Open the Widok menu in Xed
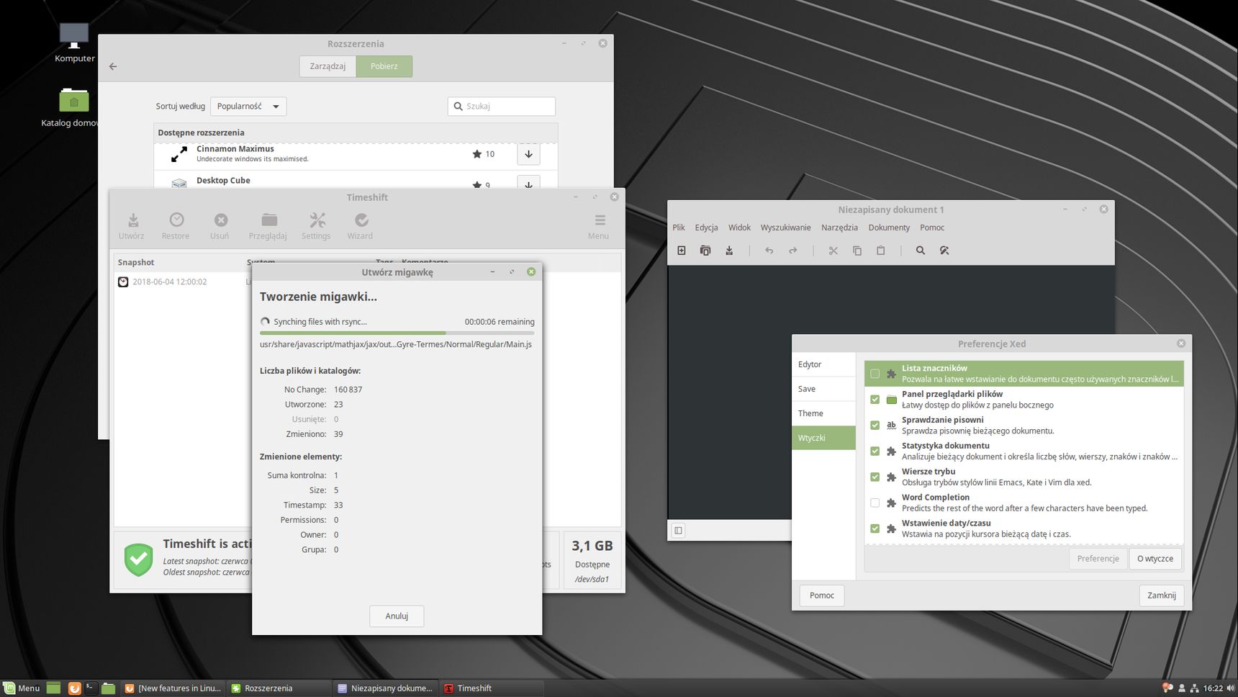Viewport: 1238px width, 697px height. click(739, 228)
